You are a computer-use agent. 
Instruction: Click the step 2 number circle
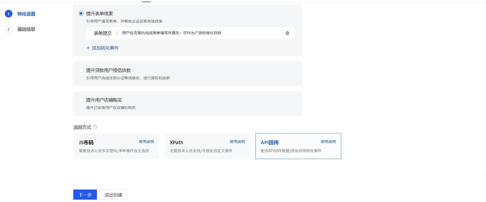point(8,29)
